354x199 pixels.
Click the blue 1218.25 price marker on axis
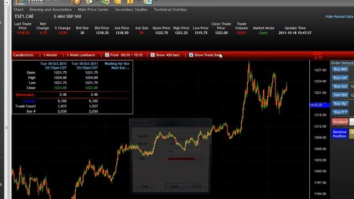click(320, 105)
